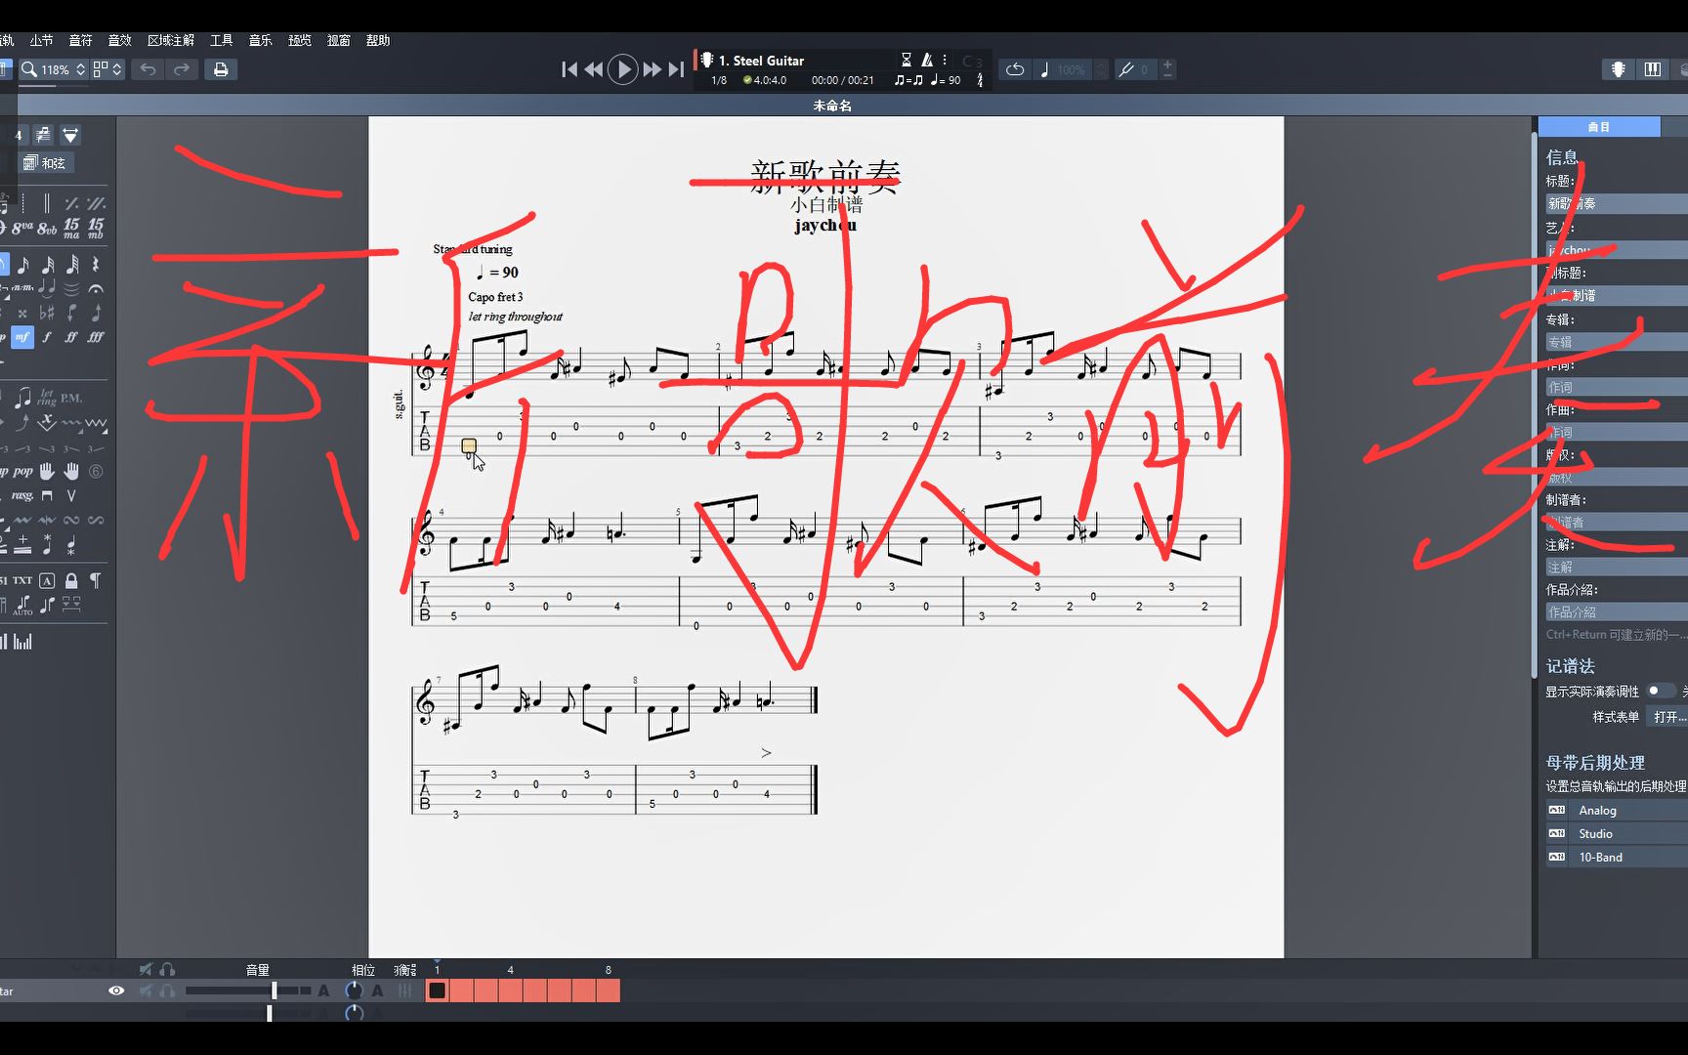Select the Analog mastering preset
The width and height of the screenshot is (1688, 1055).
(1617, 810)
